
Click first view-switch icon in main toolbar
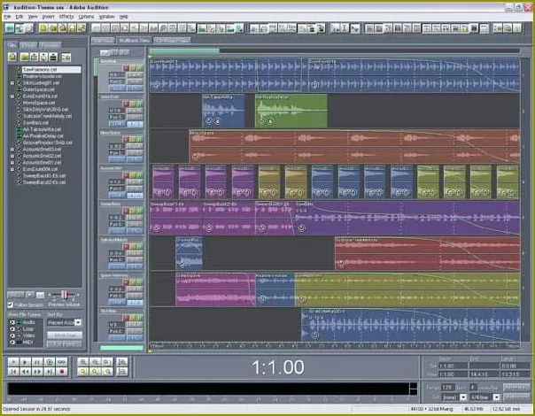tap(10, 28)
